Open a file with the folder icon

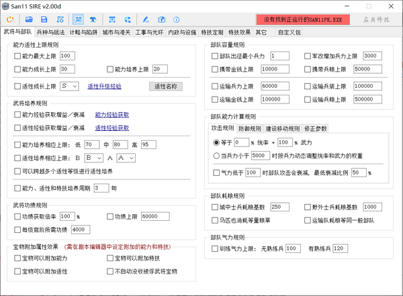(x=29, y=19)
